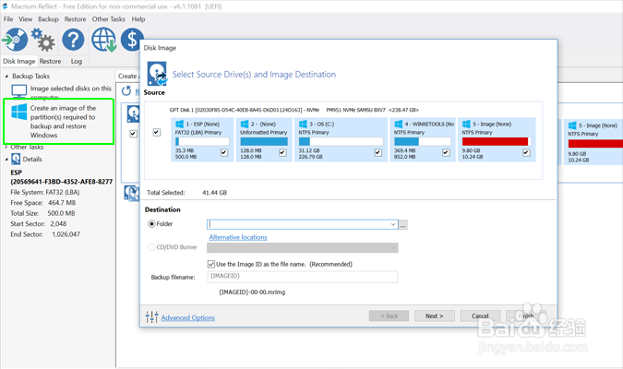Image resolution: width=623 pixels, height=369 pixels.
Task: Switch to the Log tab
Action: click(77, 61)
